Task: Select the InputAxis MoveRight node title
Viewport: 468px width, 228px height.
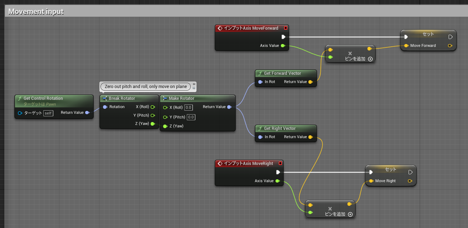Action: point(248,163)
